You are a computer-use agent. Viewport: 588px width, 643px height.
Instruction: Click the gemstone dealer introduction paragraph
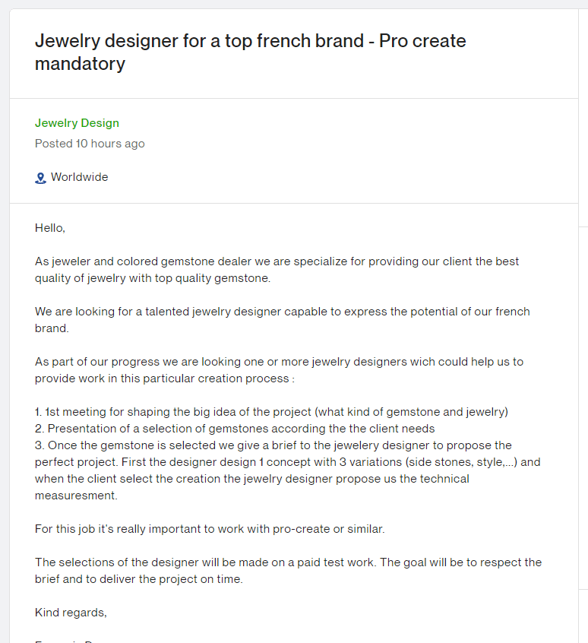[276, 269]
